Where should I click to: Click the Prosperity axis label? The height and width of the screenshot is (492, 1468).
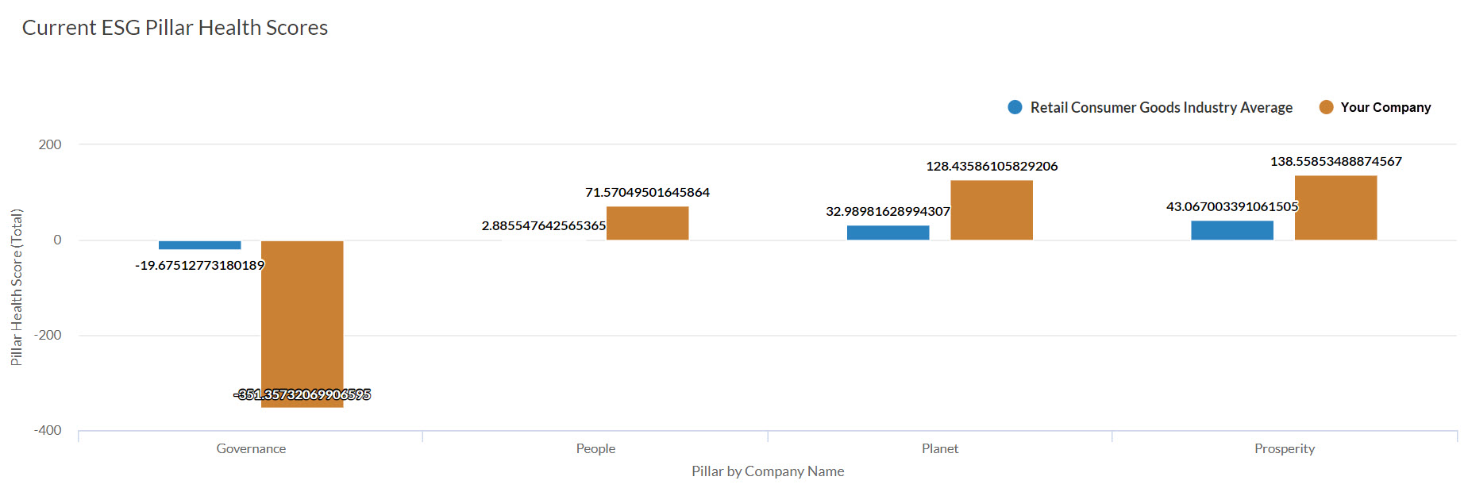pos(1285,448)
